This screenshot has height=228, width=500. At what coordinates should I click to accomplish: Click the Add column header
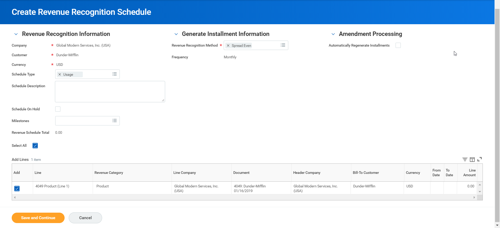click(x=22, y=173)
